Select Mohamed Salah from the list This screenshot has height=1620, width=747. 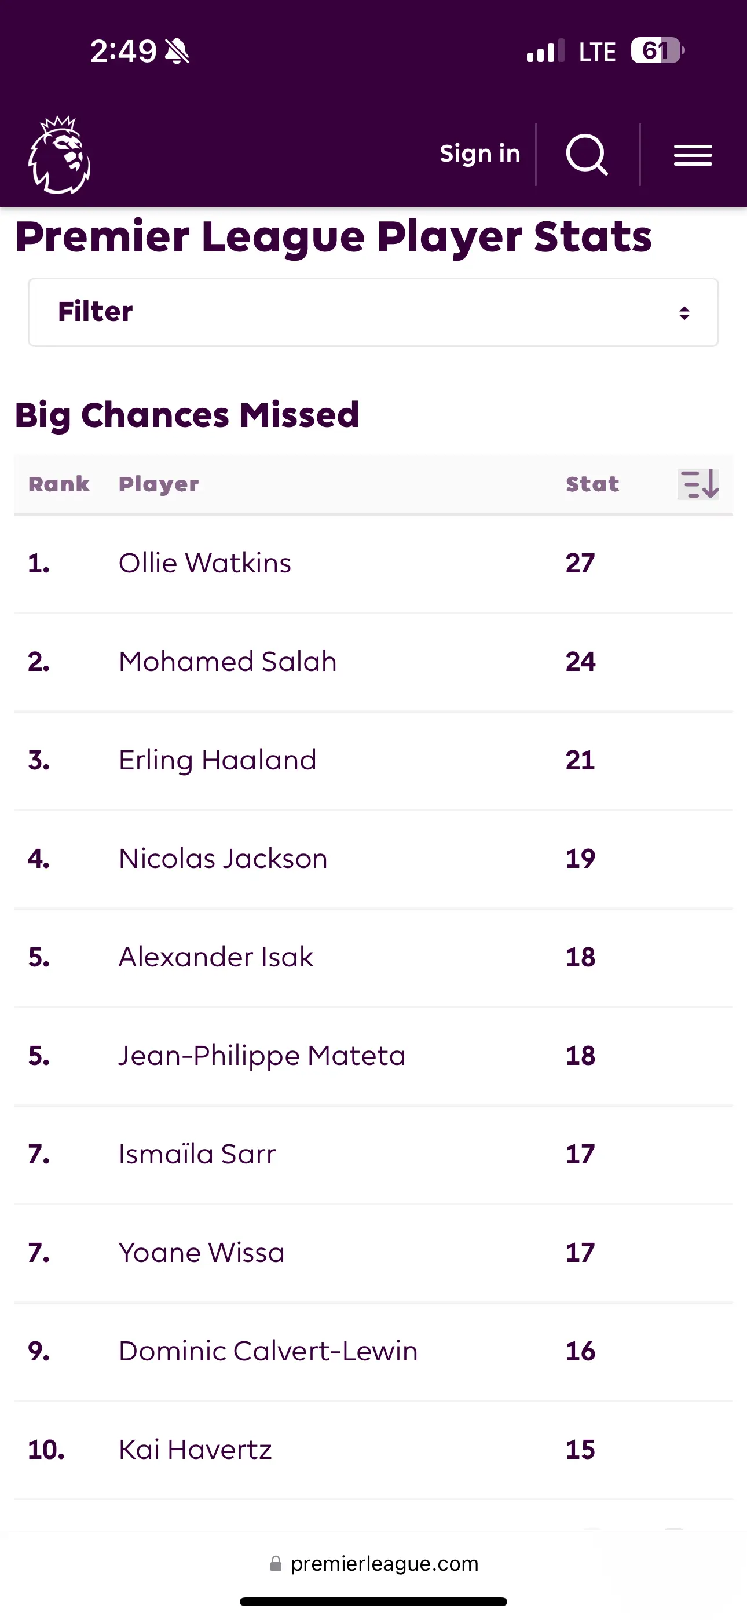373,662
